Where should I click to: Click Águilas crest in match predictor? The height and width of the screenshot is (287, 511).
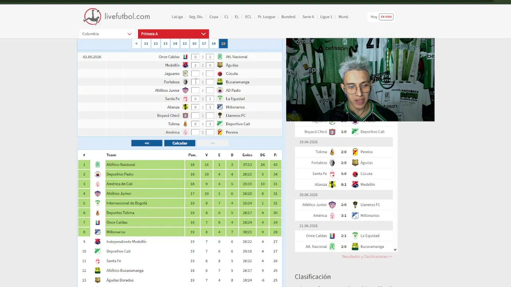(x=220, y=65)
